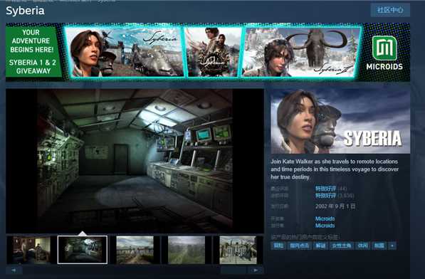Screen dimensions: 425x279
Task: Select the 指向点击 point-and-click tag
Action: click(299, 246)
